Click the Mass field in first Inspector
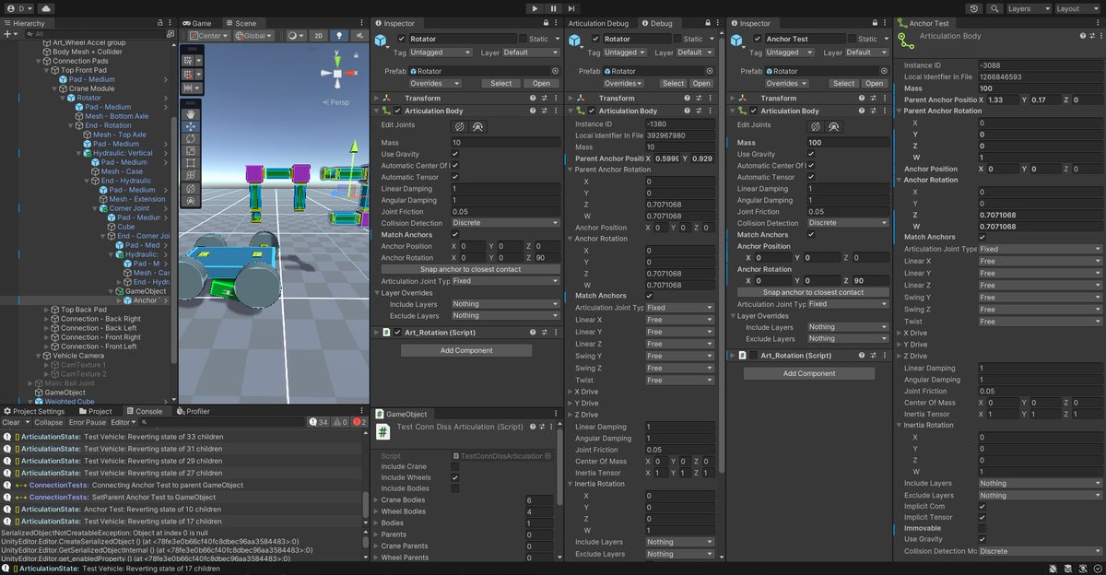 point(505,143)
